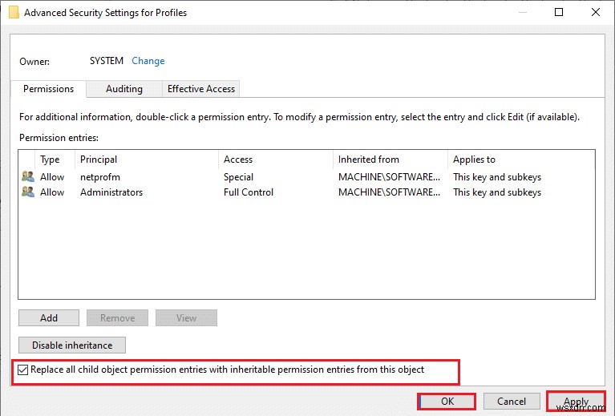Screen dimensions: 615x416
Task: Click the Disable inheritance button
Action: pyautogui.click(x=72, y=345)
